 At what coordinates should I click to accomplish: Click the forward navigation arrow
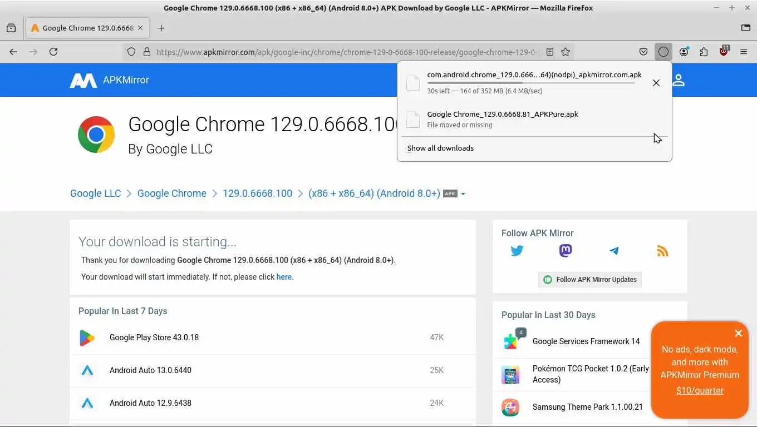tap(33, 52)
